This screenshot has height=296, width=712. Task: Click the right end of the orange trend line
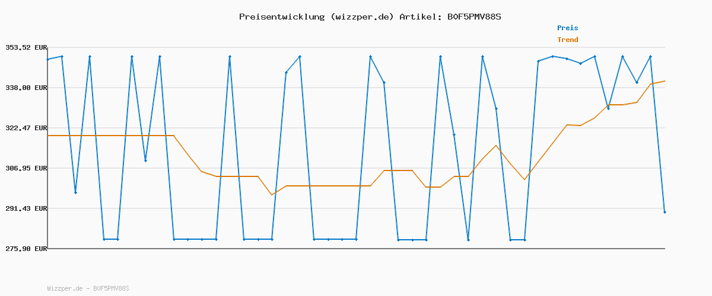coord(665,81)
